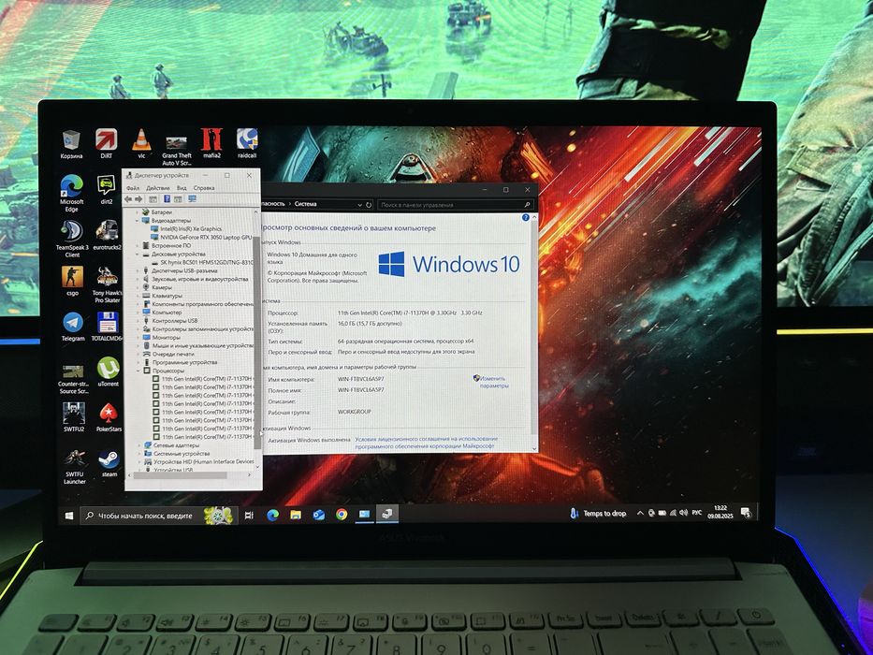Expand the Клавиатуры node

[138, 296]
